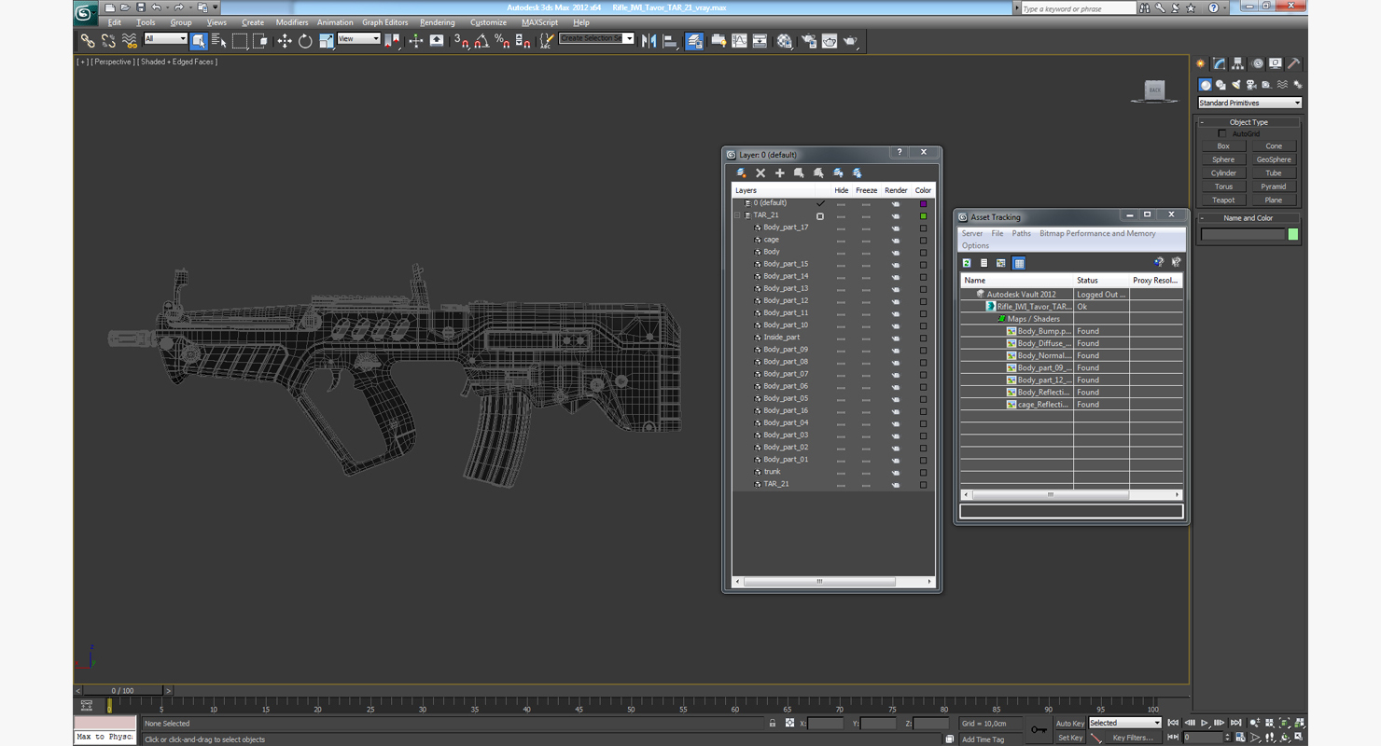
Task: Collapse the Name and Color rollout
Action: [x=1249, y=218]
